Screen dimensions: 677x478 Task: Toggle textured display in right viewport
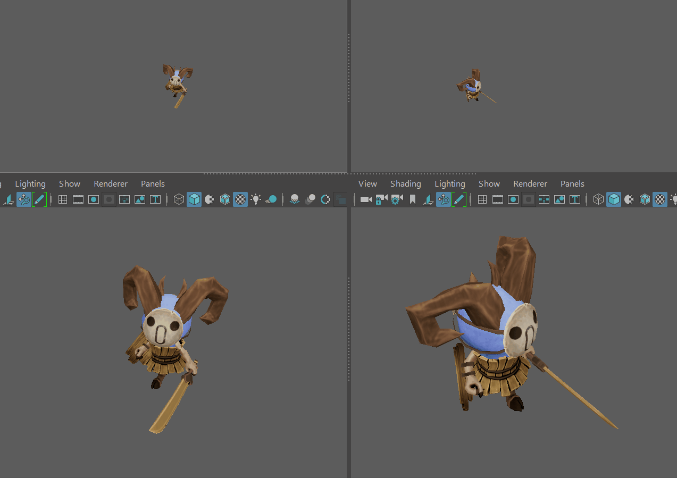pos(660,199)
